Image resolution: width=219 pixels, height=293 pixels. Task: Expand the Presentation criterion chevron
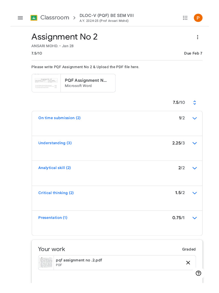[195, 218]
